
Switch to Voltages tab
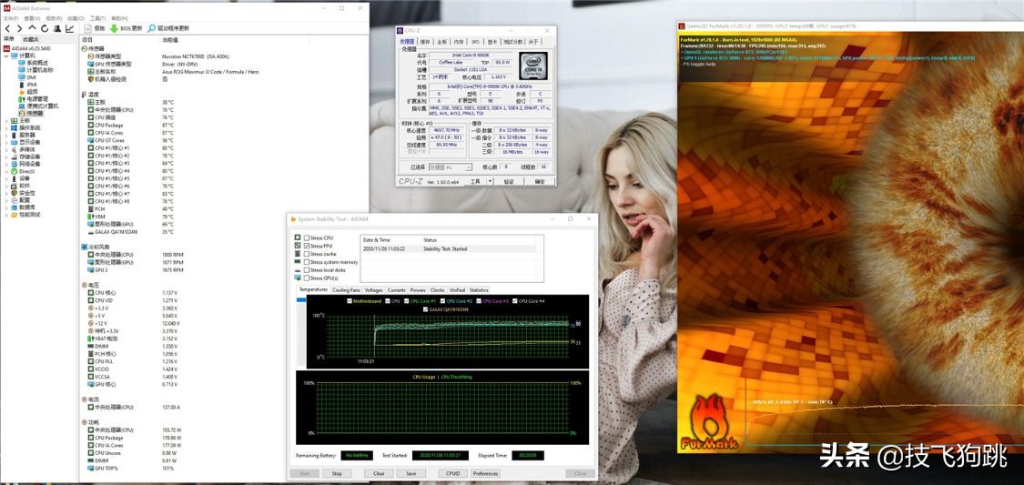click(x=373, y=290)
